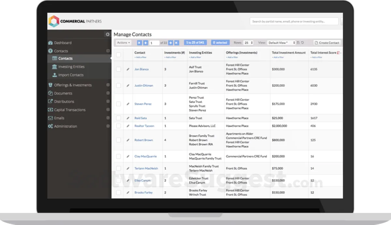Image resolution: width=391 pixels, height=225 pixels.
Task: Click the Dashboard gauge icon
Action: pos(51,43)
